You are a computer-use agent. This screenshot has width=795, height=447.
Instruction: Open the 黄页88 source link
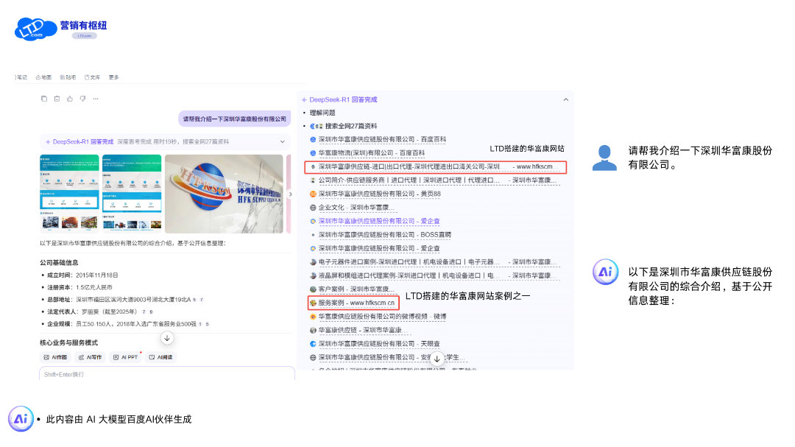pos(379,194)
